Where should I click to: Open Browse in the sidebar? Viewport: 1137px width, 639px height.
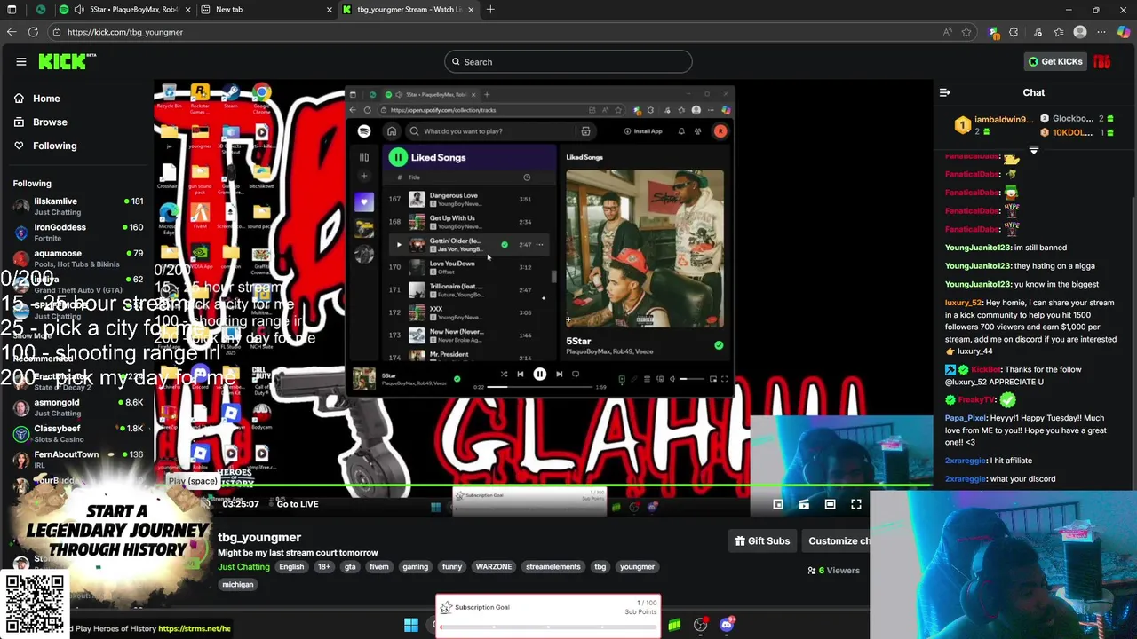click(x=50, y=122)
